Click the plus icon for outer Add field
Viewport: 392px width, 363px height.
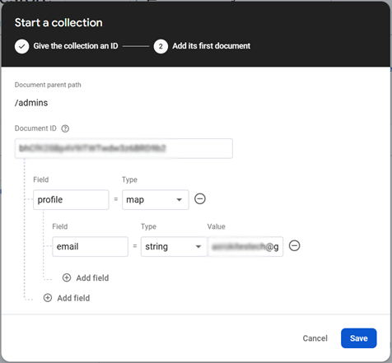(48, 298)
